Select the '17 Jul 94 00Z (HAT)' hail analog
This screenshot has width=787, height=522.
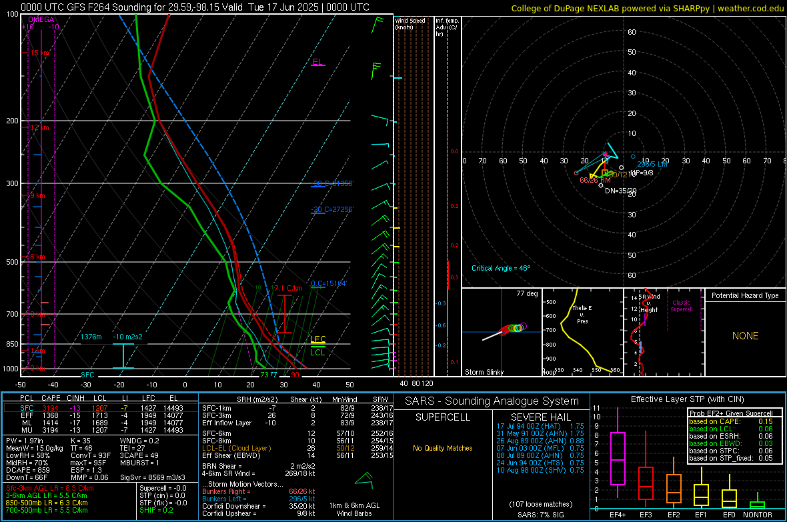540,426
